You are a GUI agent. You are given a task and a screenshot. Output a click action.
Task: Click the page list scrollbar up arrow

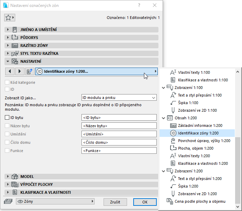[x=238, y=72]
